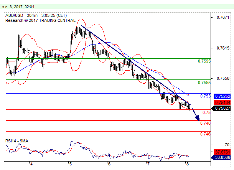
Task: Click the 0.7671 price axis label
Action: (x=223, y=17)
